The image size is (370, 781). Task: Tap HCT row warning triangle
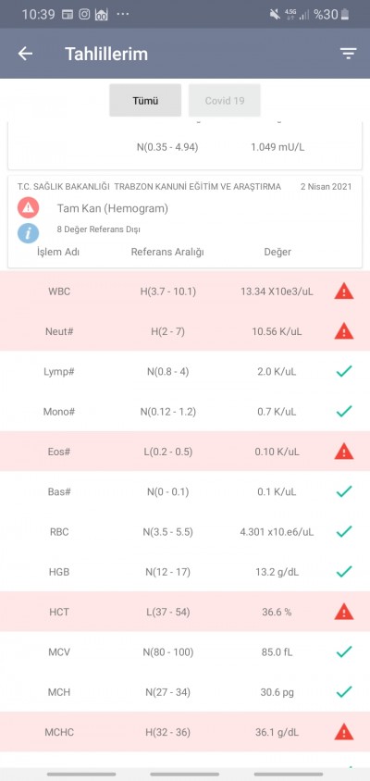[x=343, y=612]
